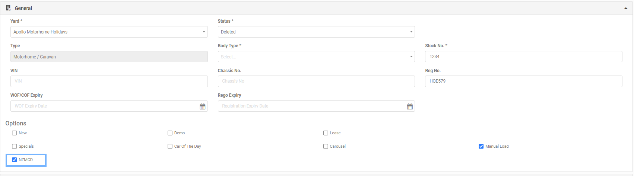Uncheck the Manual Load checkbox
This screenshot has width=634, height=176.
481,146
